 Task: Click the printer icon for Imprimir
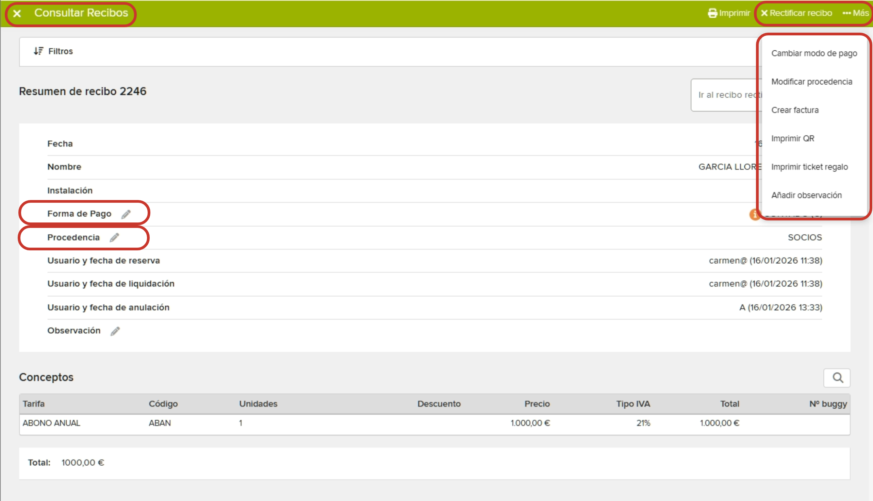click(x=712, y=13)
